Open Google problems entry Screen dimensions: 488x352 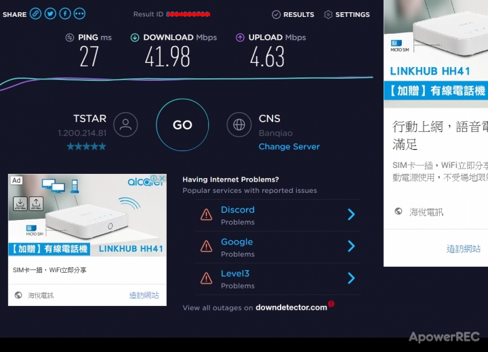pyautogui.click(x=278, y=247)
